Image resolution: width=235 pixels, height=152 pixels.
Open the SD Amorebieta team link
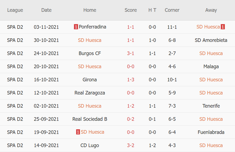(211, 40)
